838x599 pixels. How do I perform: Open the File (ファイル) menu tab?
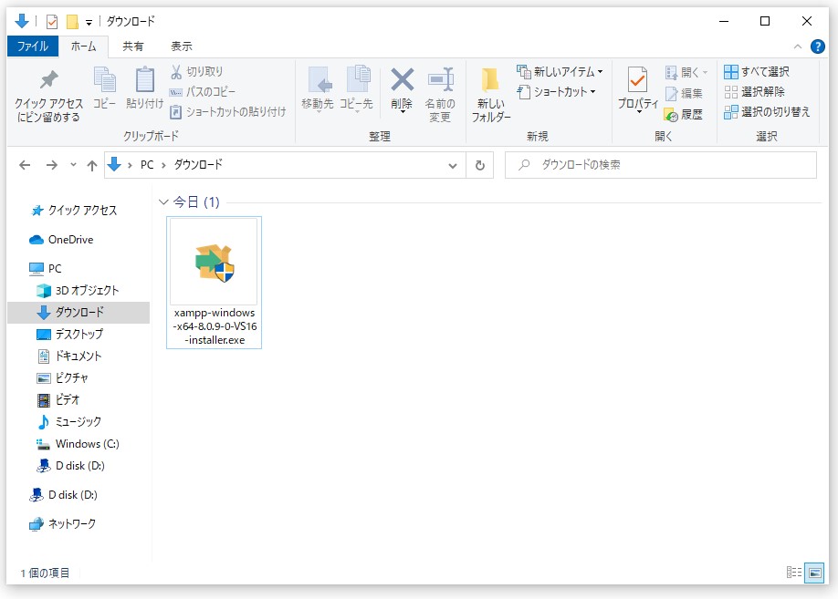(33, 46)
